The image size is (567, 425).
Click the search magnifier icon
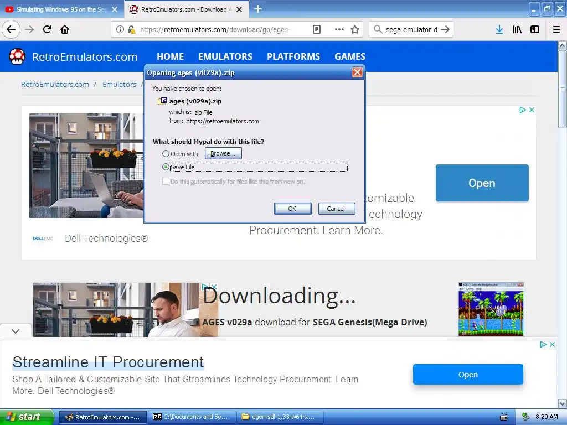(378, 29)
